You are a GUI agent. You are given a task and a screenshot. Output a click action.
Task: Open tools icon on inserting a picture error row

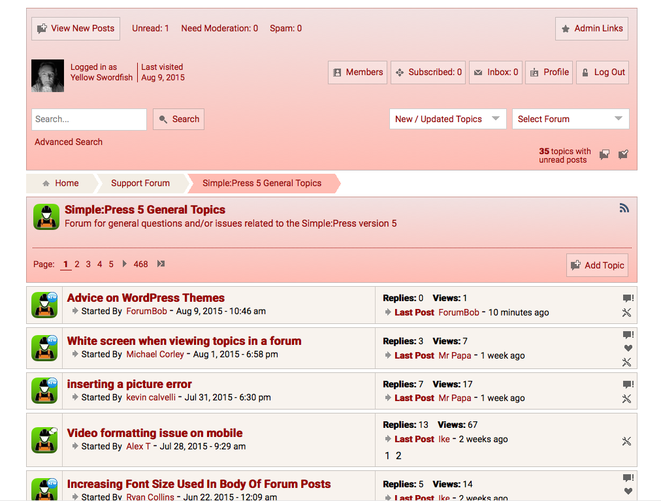(627, 398)
